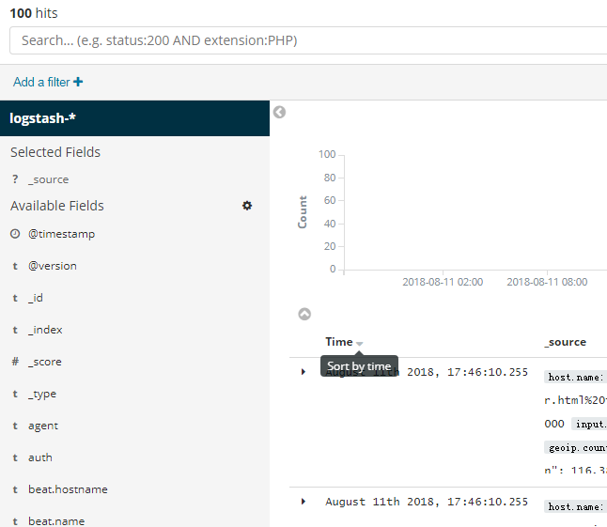
Task: Open the Available Fields settings gear
Action: 247,206
